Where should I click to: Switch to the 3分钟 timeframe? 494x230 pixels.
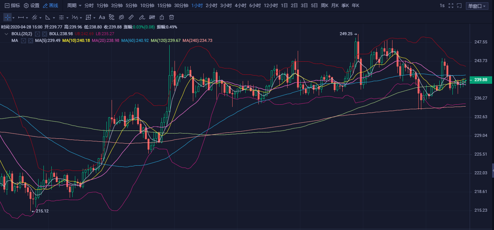(117, 6)
